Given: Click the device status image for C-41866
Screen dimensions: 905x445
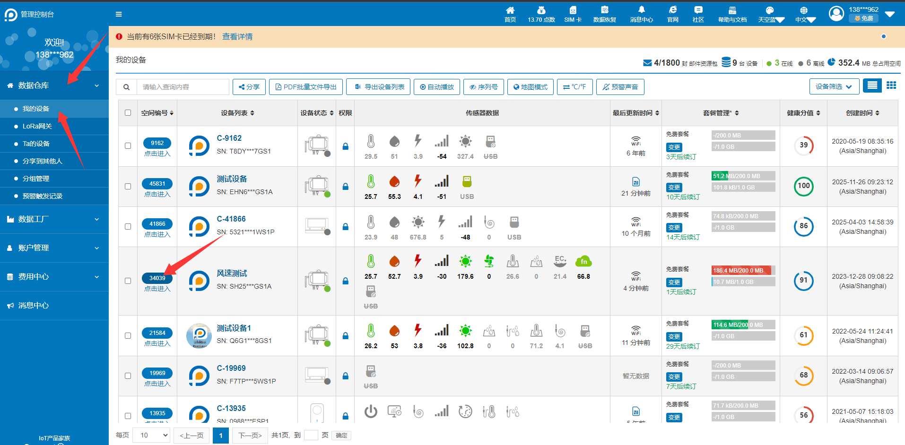Looking at the screenshot, I should click(317, 226).
